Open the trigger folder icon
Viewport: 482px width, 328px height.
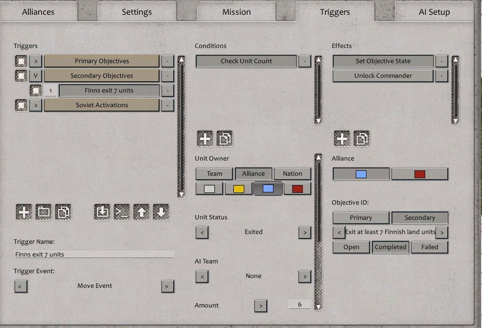click(x=44, y=211)
